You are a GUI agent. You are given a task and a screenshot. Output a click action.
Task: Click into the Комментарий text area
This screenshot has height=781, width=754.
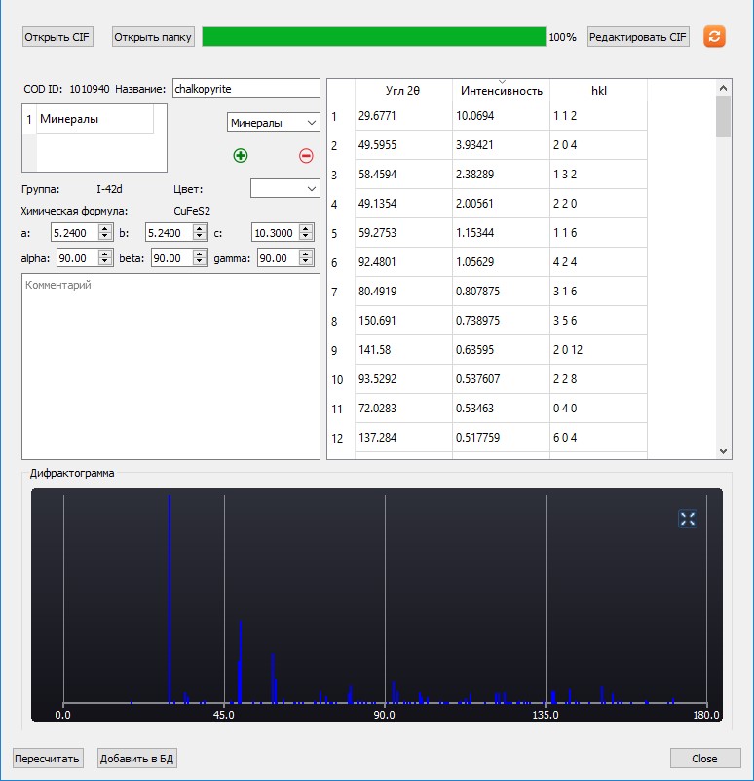click(170, 366)
